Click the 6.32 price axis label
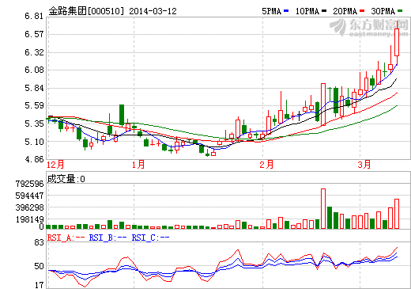The width and height of the screenshot is (411, 289). (x=34, y=52)
